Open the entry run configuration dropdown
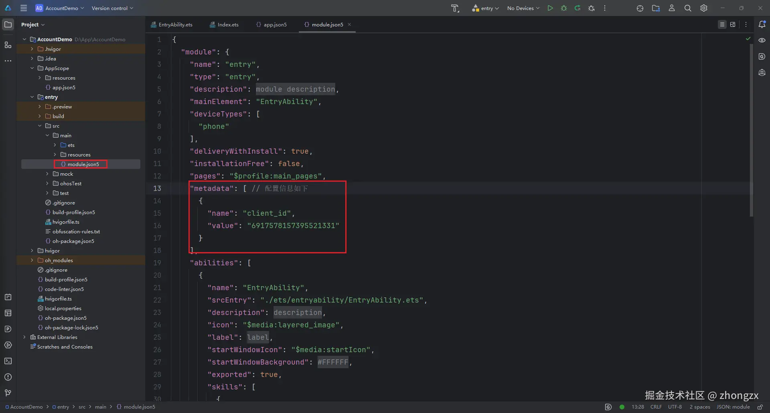 pyautogui.click(x=485, y=8)
